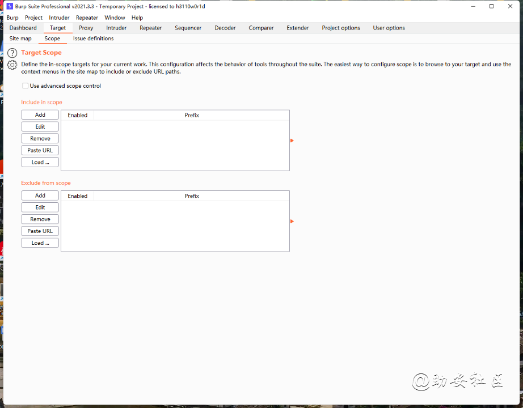This screenshot has height=408, width=523.
Task: Click Remove under Include in scope
Action: tap(40, 138)
